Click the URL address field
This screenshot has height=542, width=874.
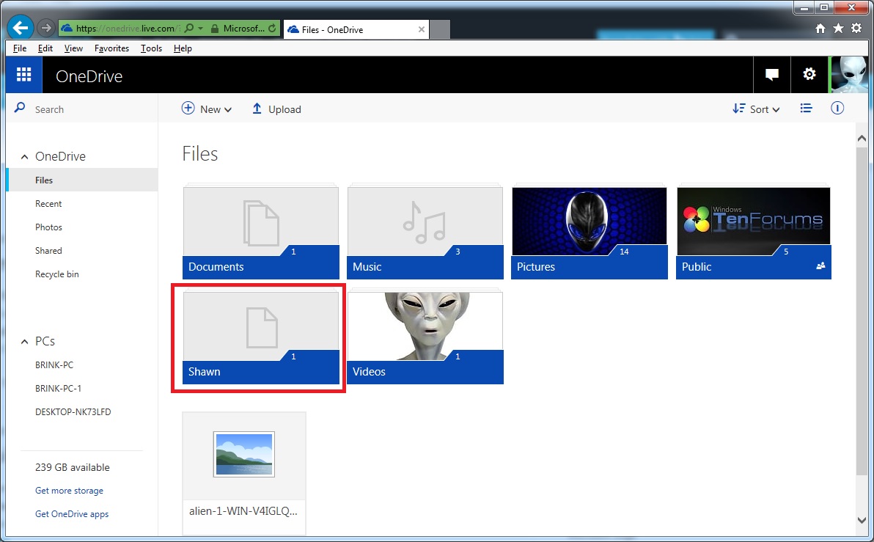(127, 29)
